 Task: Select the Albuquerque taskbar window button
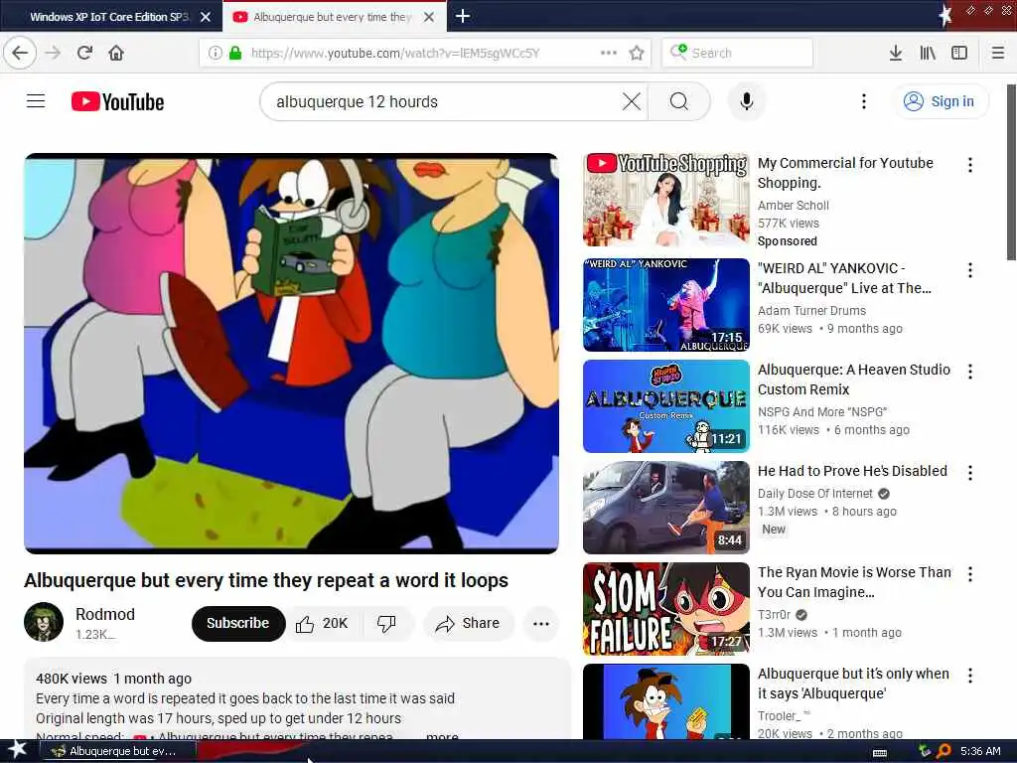tap(118, 751)
